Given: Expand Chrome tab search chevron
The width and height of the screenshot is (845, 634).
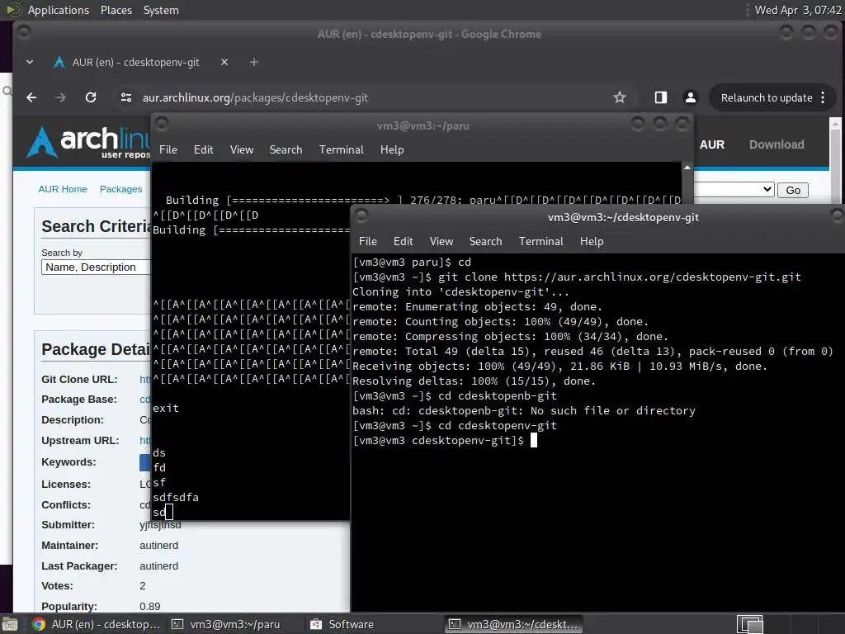Looking at the screenshot, I should point(30,63).
